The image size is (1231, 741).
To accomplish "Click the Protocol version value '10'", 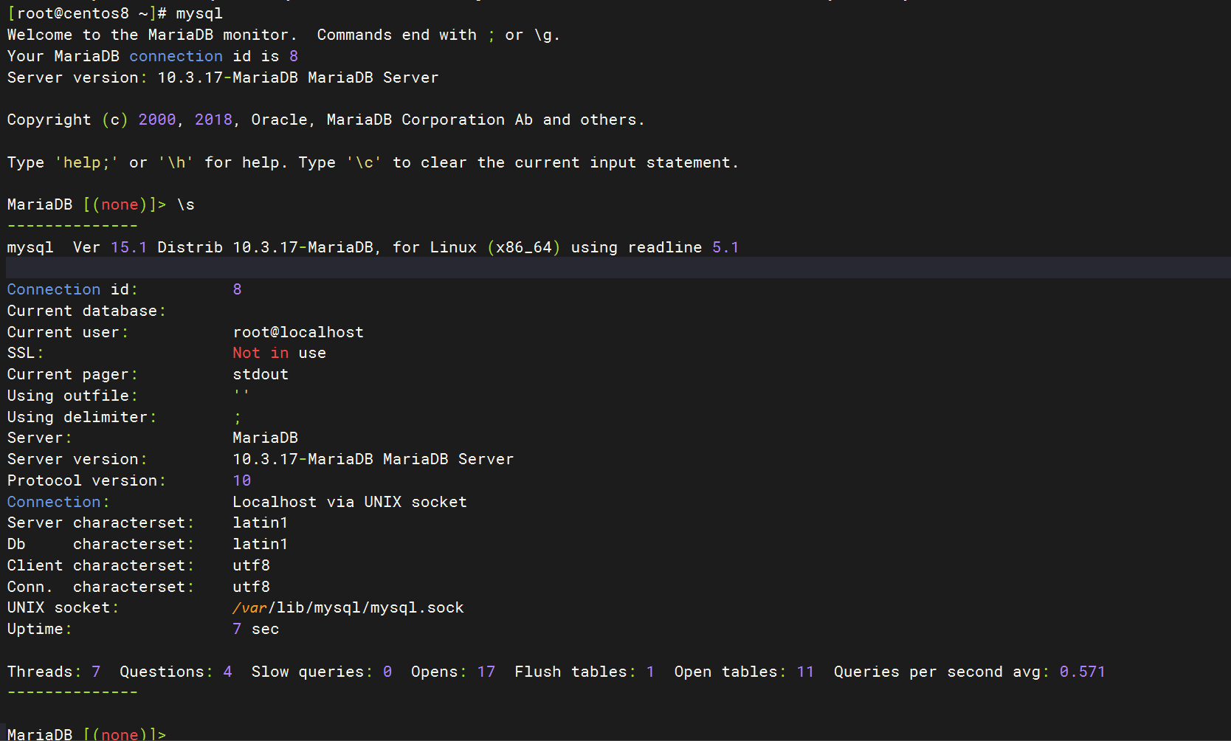I will (x=242, y=480).
